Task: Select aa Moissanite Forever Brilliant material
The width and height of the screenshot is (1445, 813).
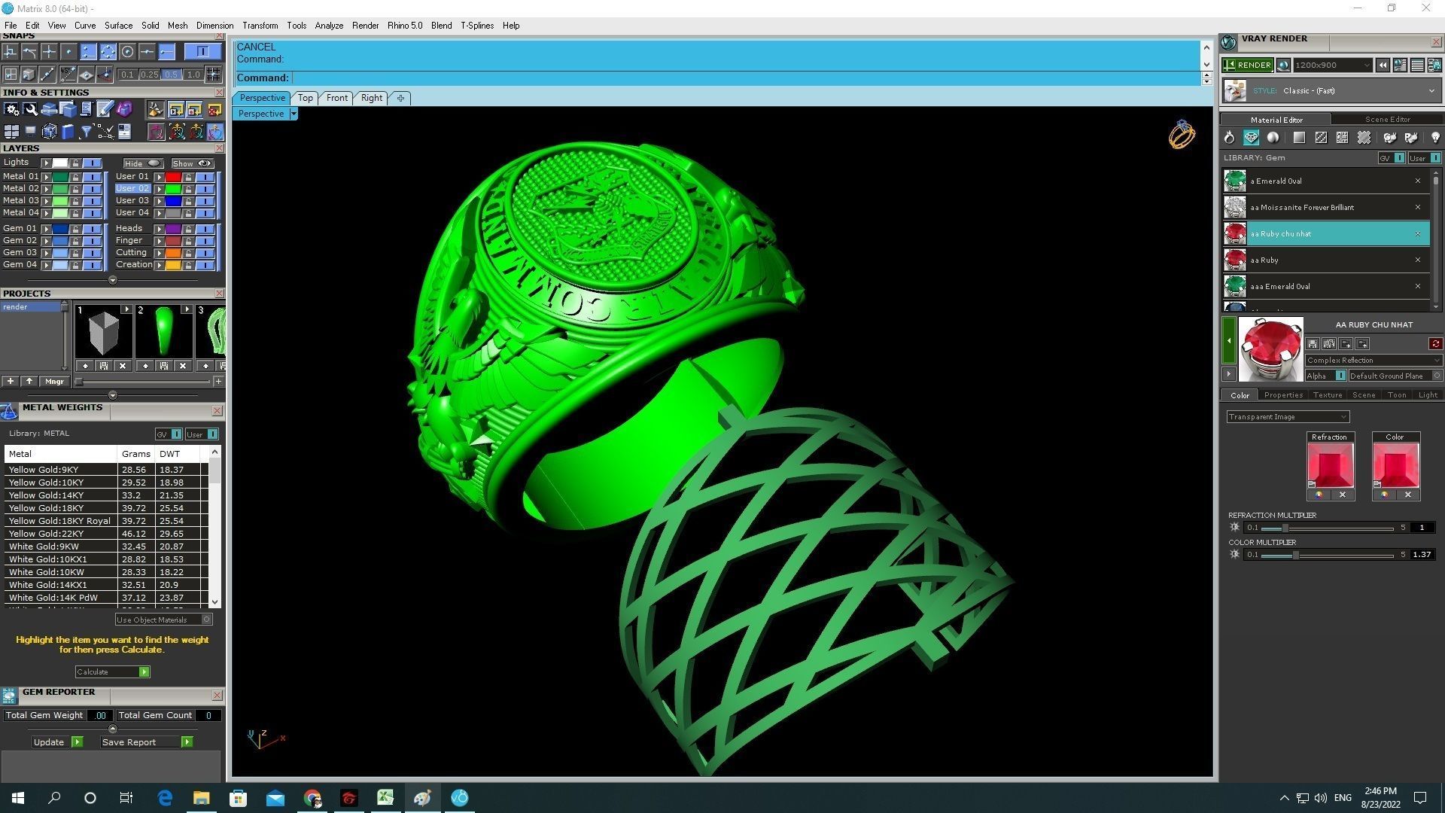Action: pyautogui.click(x=1301, y=207)
